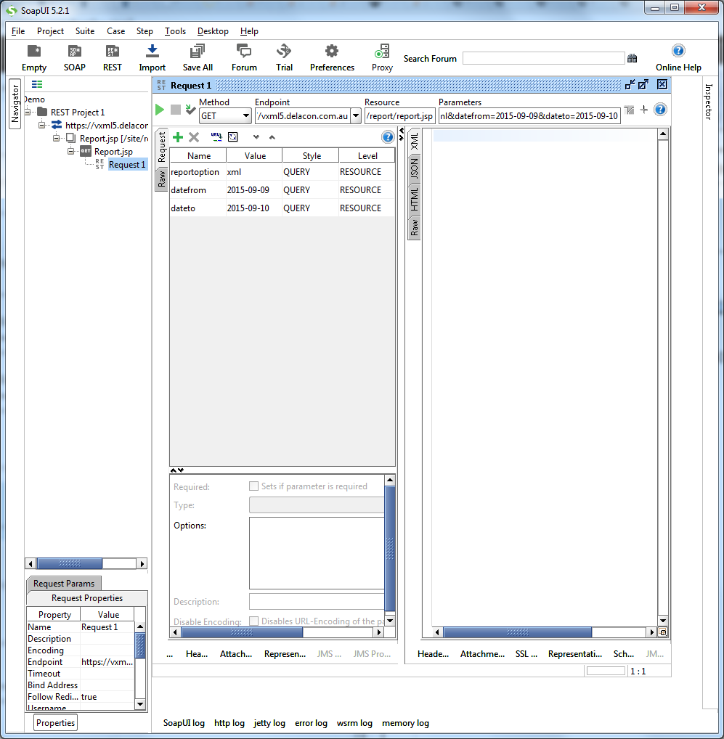The width and height of the screenshot is (724, 739).
Task: Click the Options text area
Action: point(317,553)
